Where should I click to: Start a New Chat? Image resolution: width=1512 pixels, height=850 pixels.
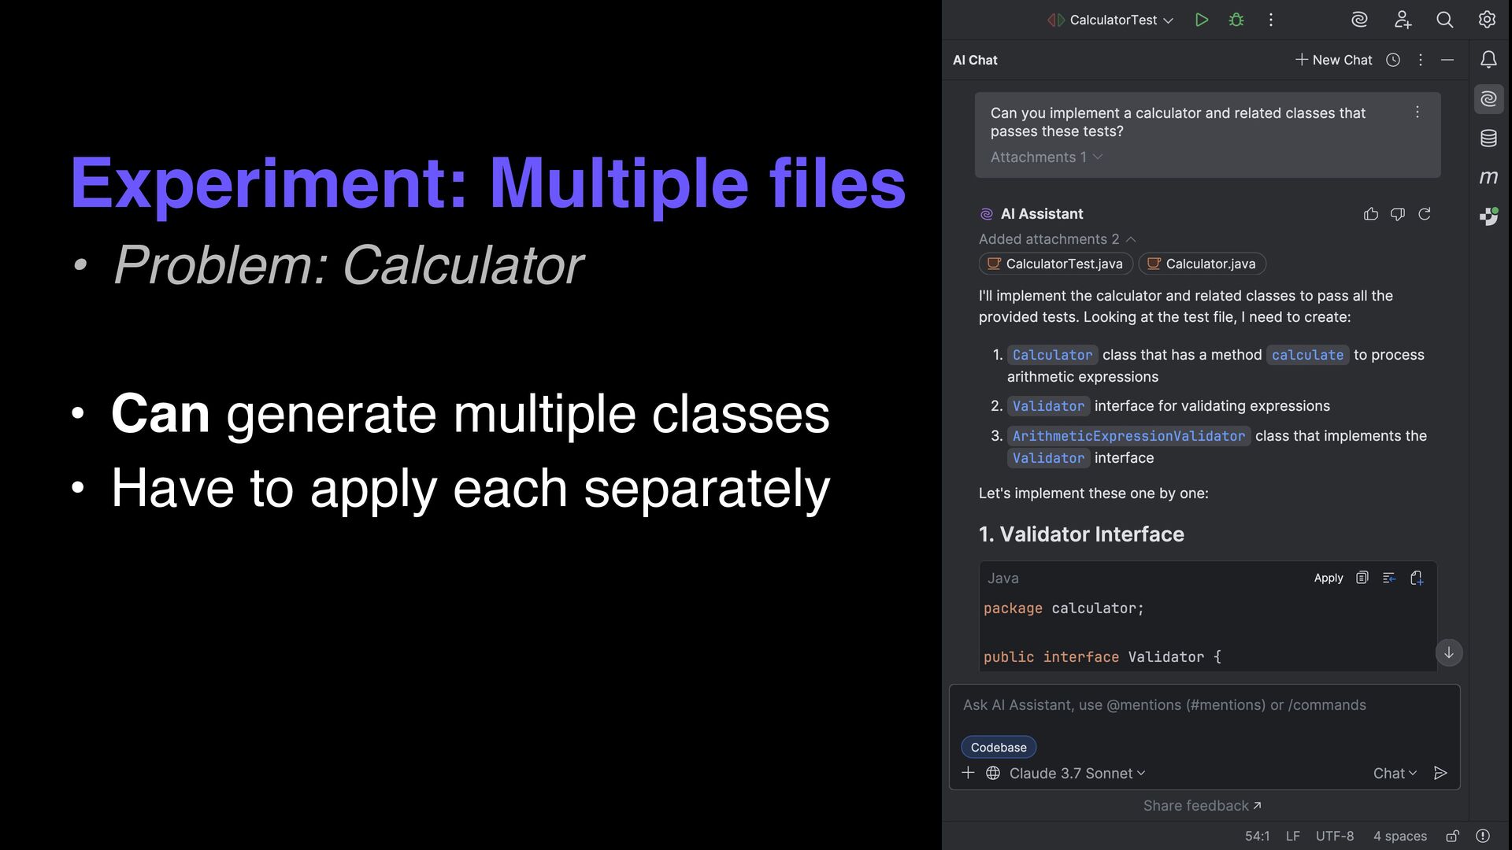coord(1333,60)
